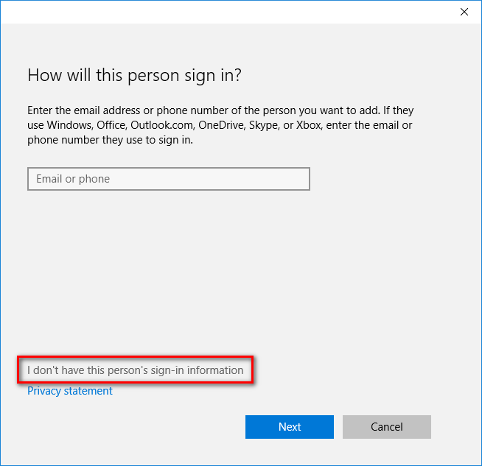Open the Privacy statement link
Screen dimensions: 482x466
[70, 391]
